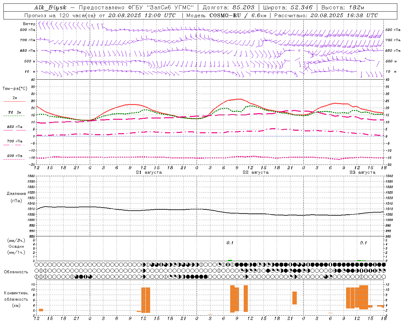402x321 pixels.
Task: Click the 'Осадки' precipitation label
Action: [x=16, y=246]
